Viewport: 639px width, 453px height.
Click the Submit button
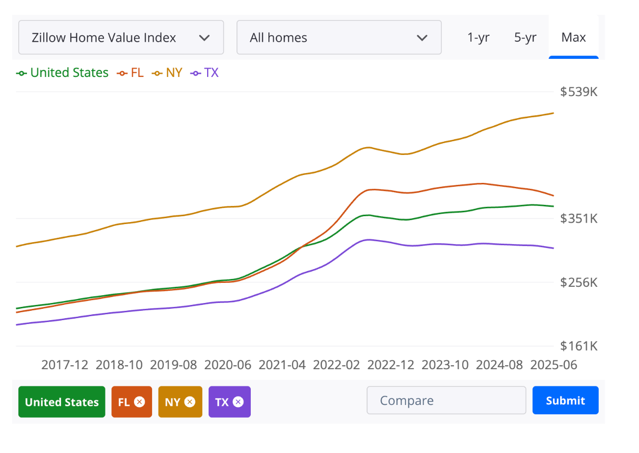tap(565, 401)
